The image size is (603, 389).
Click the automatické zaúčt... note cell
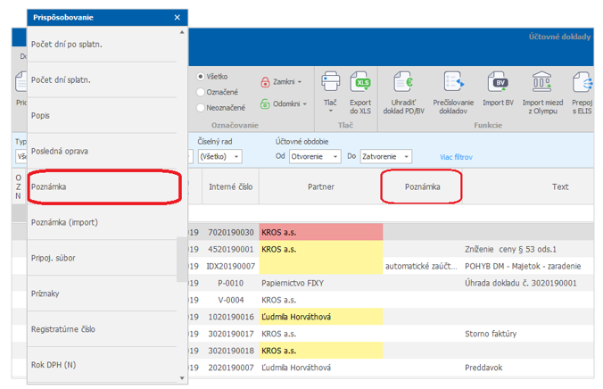click(x=422, y=266)
